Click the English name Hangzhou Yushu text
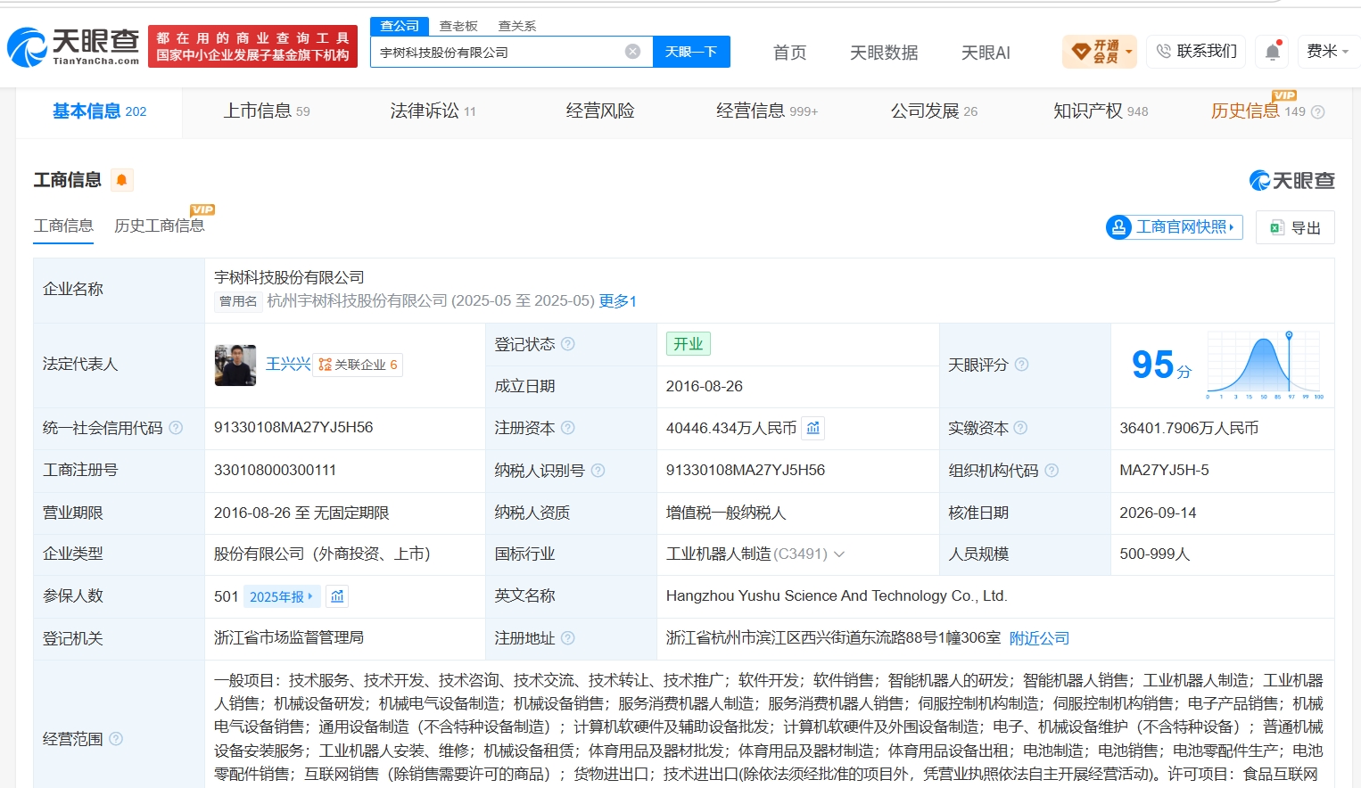The height and width of the screenshot is (788, 1361). click(x=837, y=595)
